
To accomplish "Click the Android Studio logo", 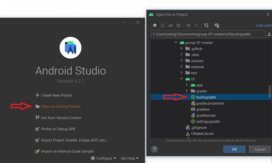I will tap(70, 48).
